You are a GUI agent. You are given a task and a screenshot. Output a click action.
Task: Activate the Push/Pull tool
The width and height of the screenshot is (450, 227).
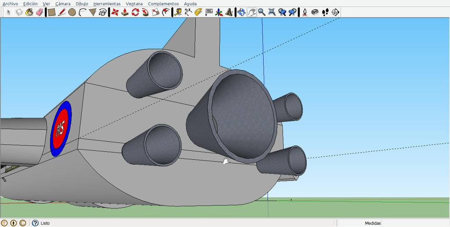tap(125, 12)
